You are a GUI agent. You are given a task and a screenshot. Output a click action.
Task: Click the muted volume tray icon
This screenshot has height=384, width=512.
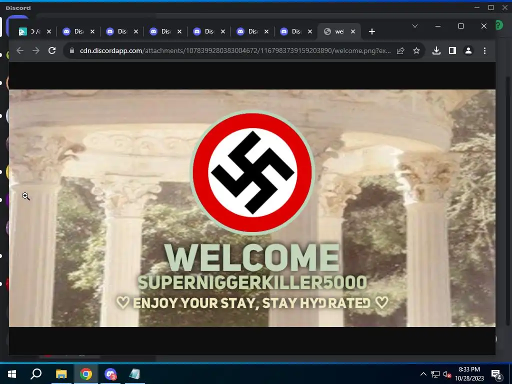447,374
